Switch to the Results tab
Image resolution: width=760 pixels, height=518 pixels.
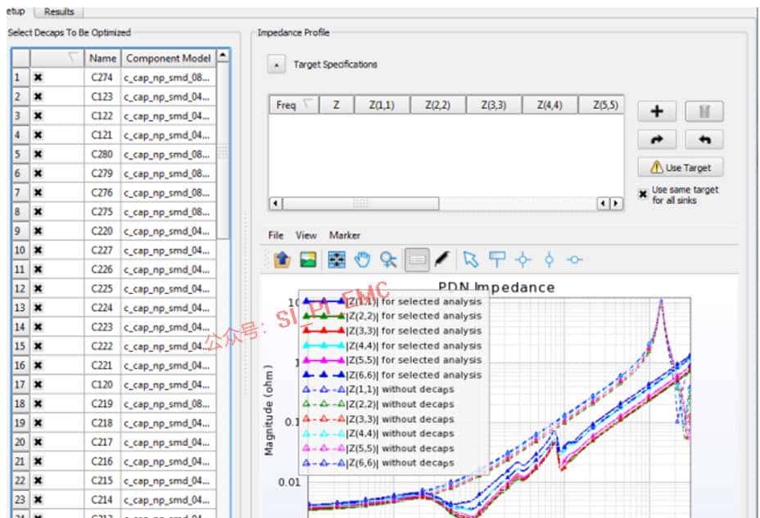(x=59, y=11)
